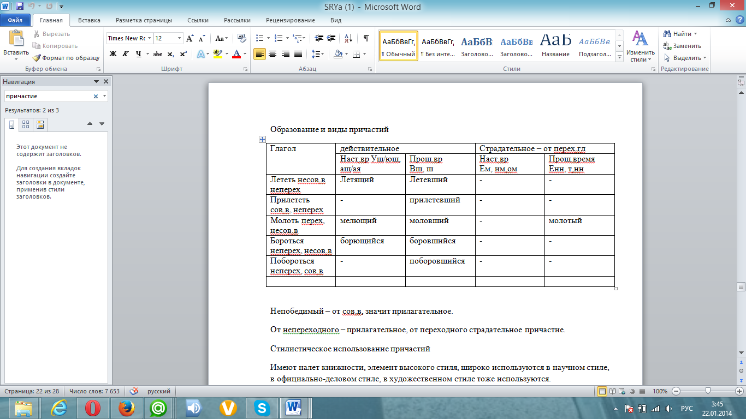This screenshot has height=419, width=746.
Task: Close the Навигация pane
Action: (106, 81)
